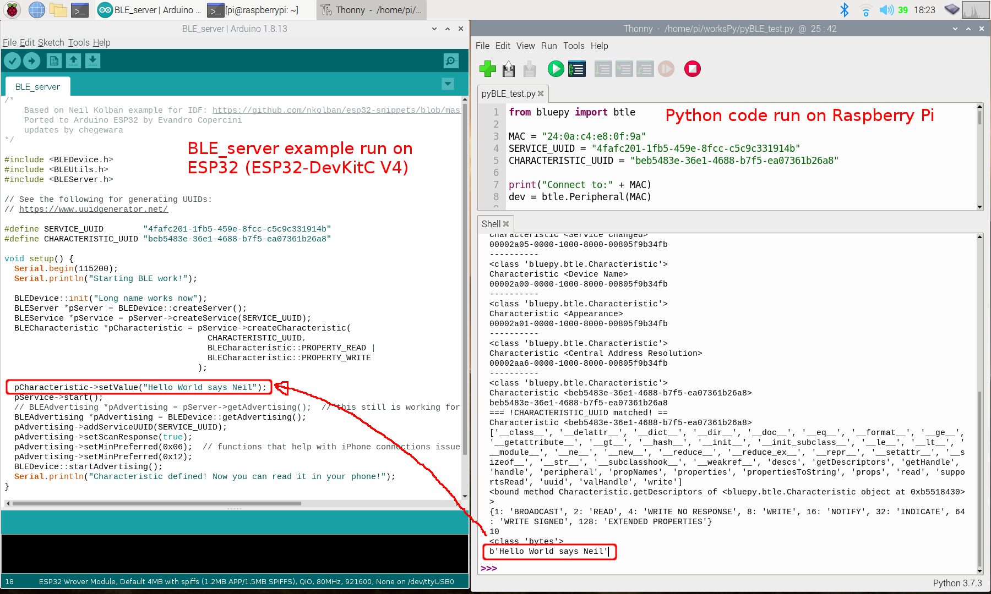Click the Thonny window shade dropdown arrow
991x594 pixels.
coord(955,29)
